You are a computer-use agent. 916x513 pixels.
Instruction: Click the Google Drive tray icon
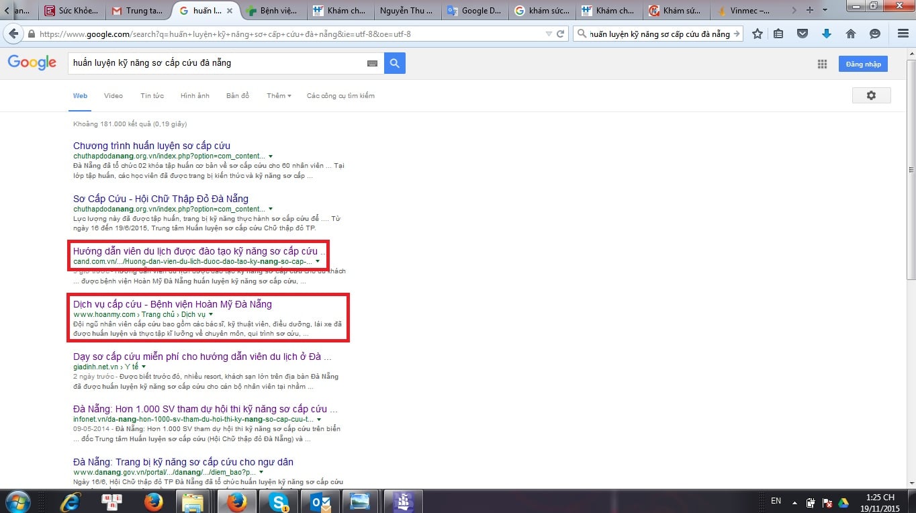tap(843, 502)
